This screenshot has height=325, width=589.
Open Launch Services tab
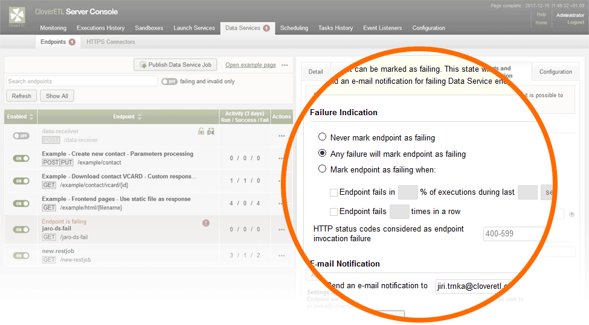click(x=194, y=28)
